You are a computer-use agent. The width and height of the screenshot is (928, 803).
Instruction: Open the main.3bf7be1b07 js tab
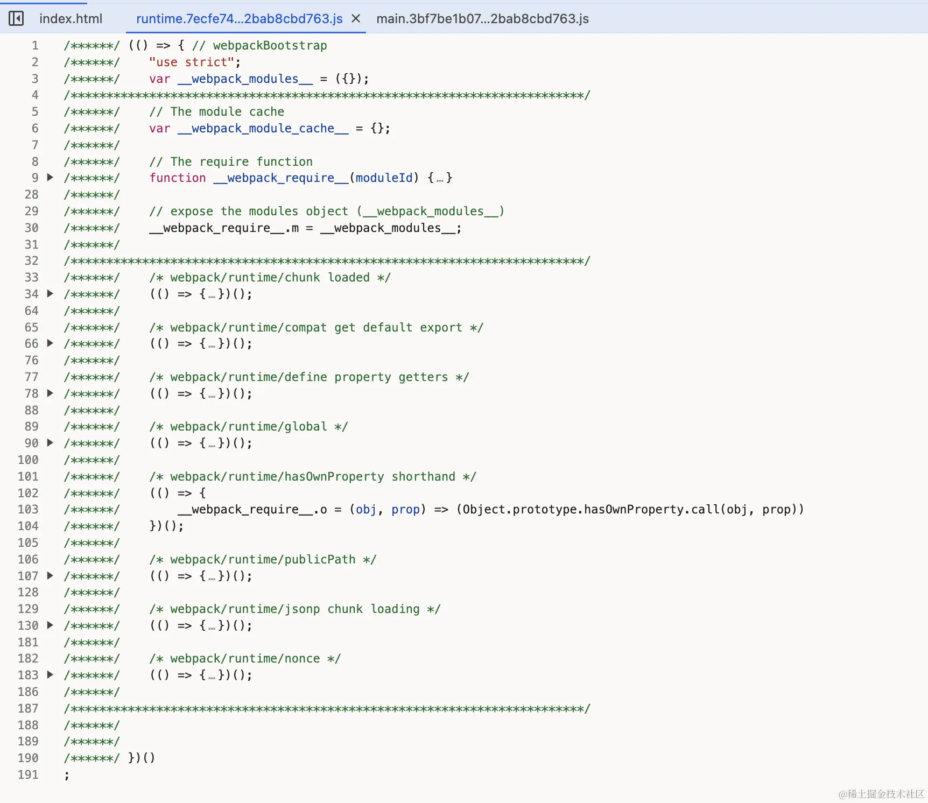[482, 19]
